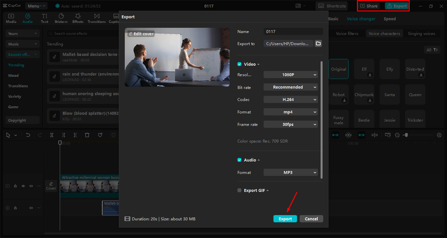Open more options for the audio track

click(39, 208)
